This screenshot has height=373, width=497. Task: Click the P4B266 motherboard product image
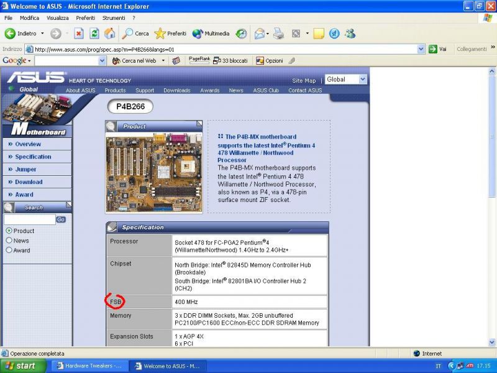(x=154, y=173)
